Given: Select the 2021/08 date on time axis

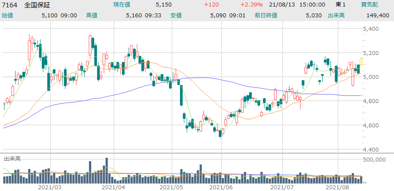Looking at the screenshot, I should (x=337, y=187).
